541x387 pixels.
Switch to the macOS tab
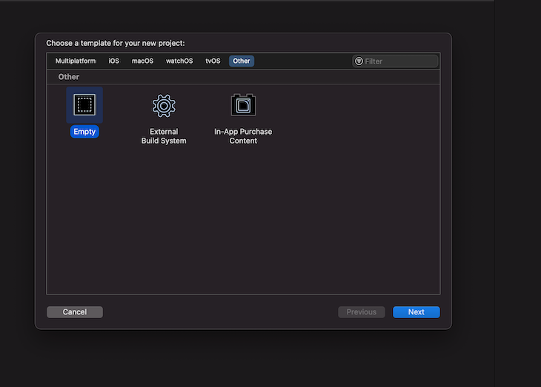tap(142, 61)
